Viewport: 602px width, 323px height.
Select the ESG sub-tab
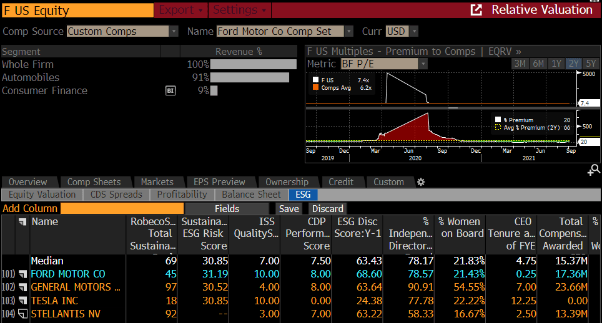click(303, 195)
